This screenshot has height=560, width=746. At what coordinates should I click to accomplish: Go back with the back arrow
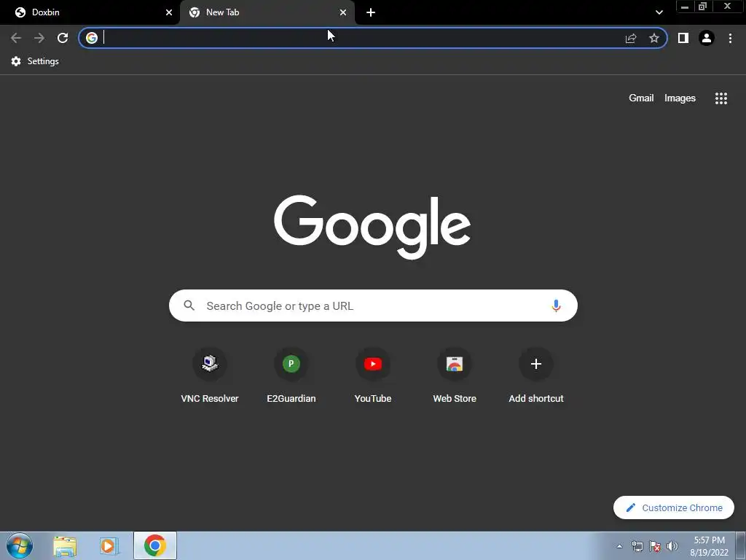(x=16, y=38)
